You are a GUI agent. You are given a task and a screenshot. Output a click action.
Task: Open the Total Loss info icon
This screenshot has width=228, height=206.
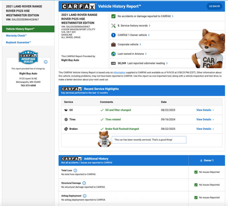(x=75, y=170)
